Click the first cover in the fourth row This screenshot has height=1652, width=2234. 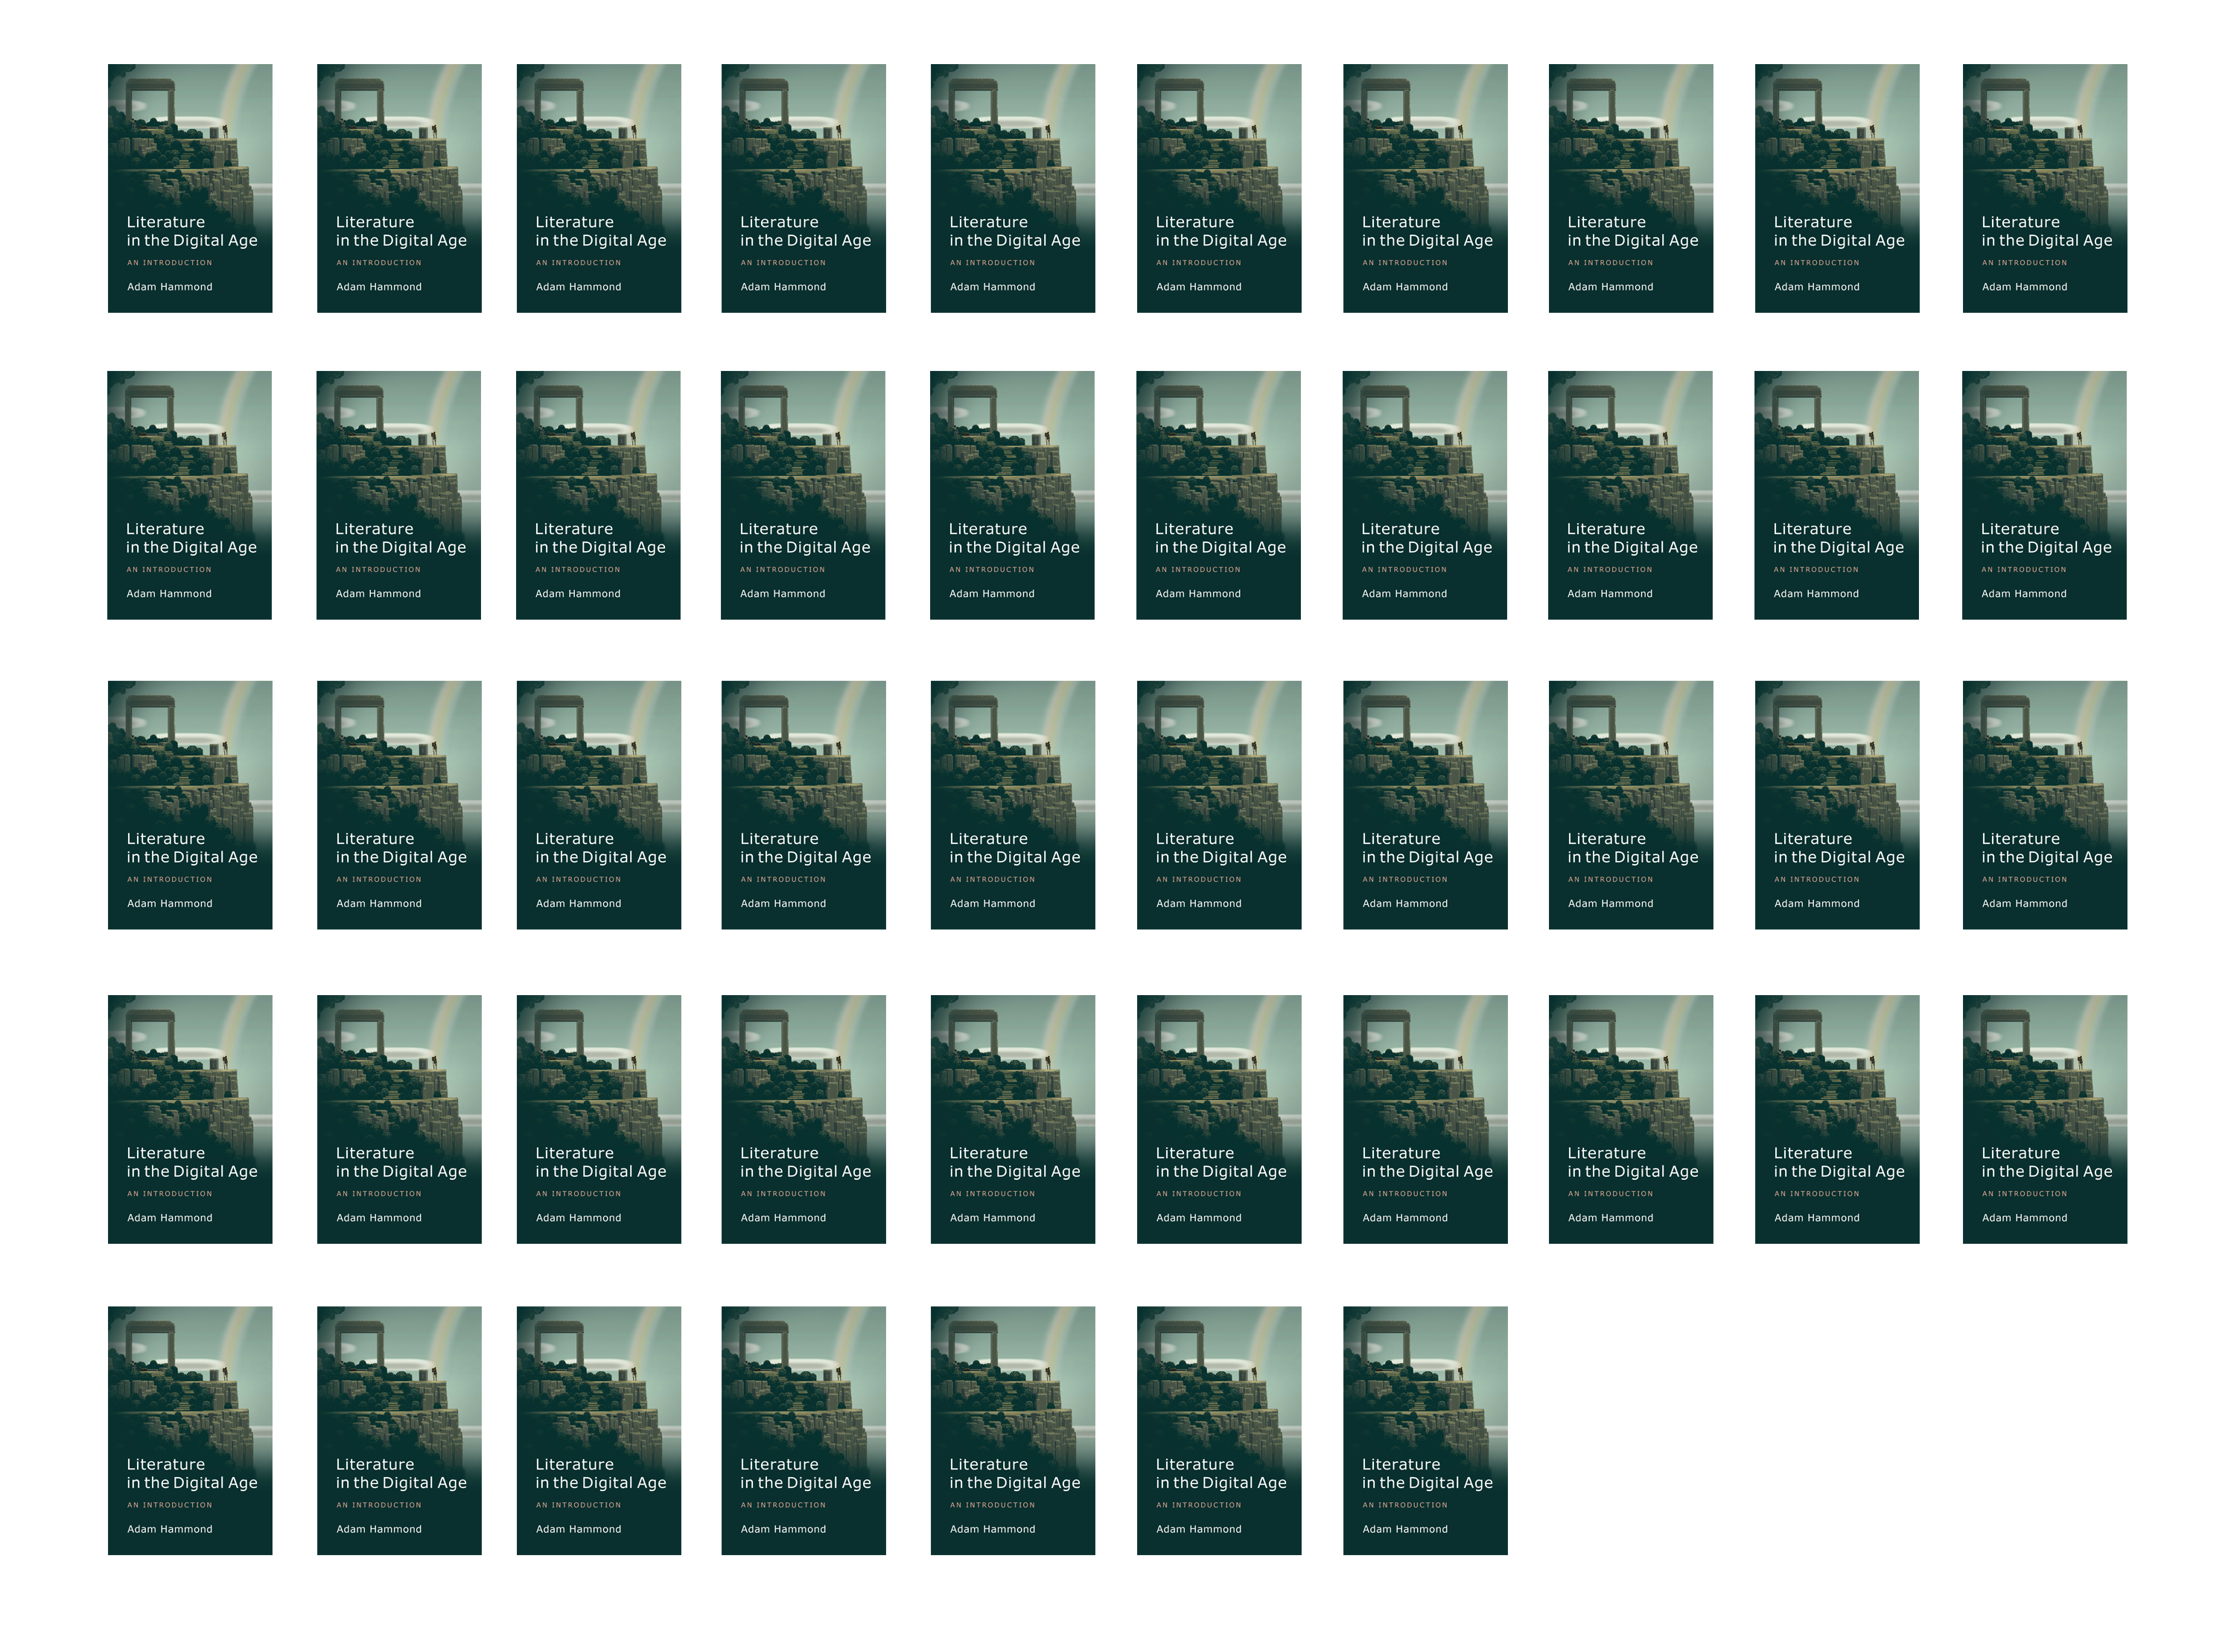tap(190, 1119)
